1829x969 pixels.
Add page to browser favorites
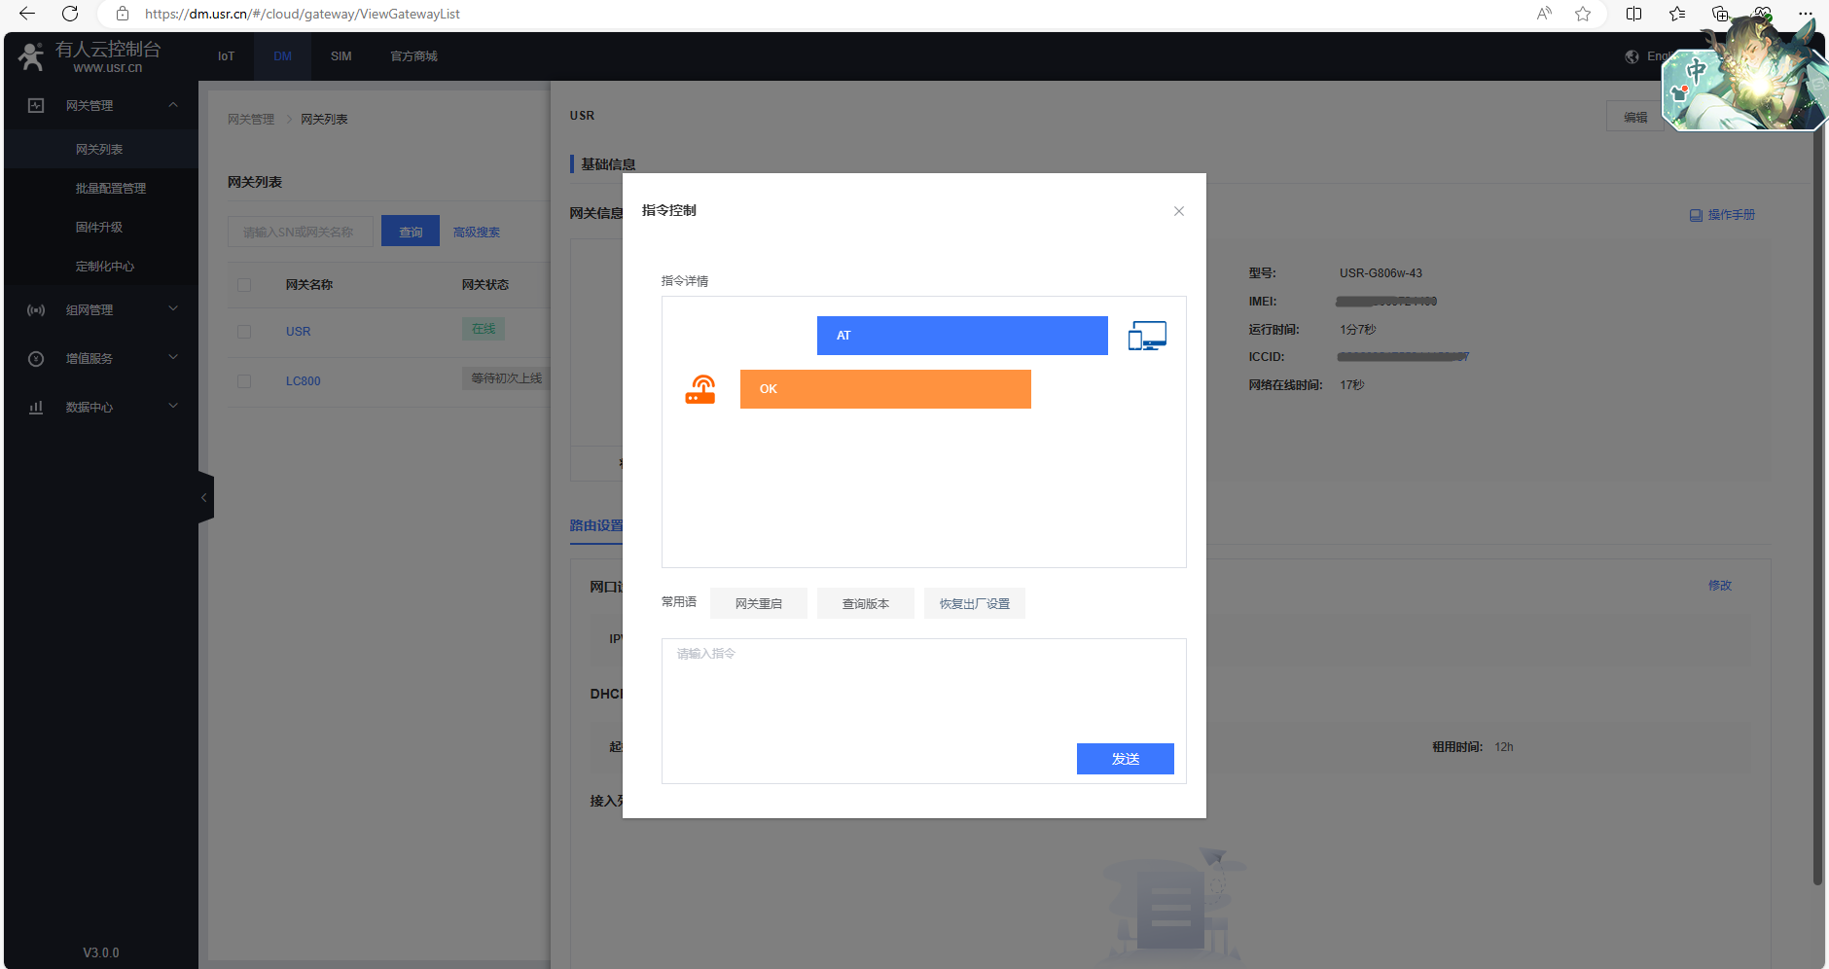click(x=1583, y=14)
